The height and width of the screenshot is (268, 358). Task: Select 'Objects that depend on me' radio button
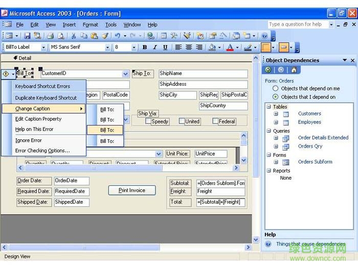pyautogui.click(x=276, y=88)
